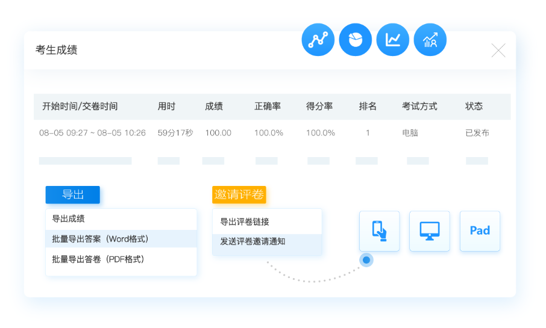Screen dimensions: 546x328
Task: Select the Pad device option
Action: [x=480, y=231]
